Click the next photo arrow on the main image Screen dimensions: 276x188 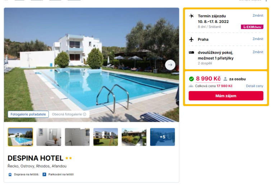coord(170,65)
